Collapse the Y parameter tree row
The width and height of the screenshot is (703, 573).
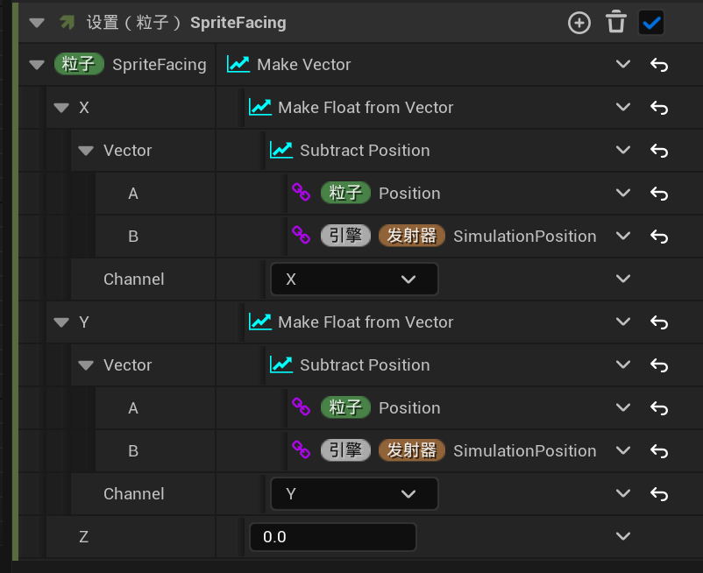click(60, 322)
